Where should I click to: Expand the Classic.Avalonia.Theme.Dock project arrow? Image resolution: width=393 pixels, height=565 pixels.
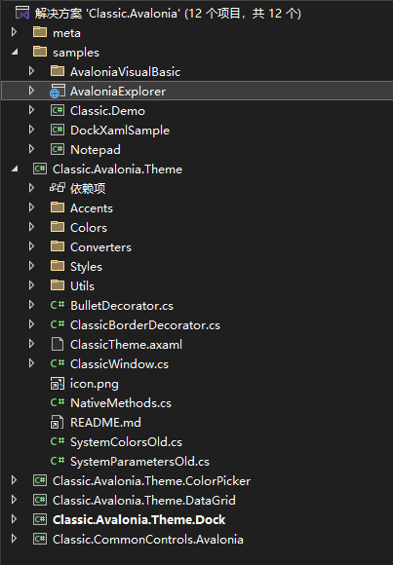14,519
